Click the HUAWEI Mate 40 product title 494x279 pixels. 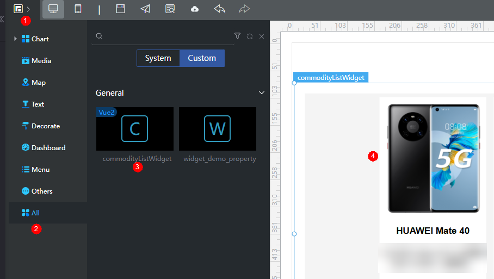pyautogui.click(x=433, y=231)
